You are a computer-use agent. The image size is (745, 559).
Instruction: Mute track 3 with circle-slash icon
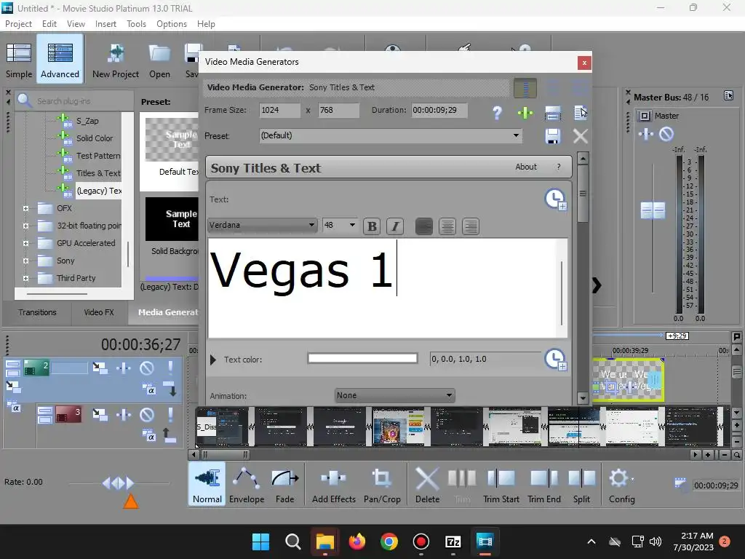147,415
